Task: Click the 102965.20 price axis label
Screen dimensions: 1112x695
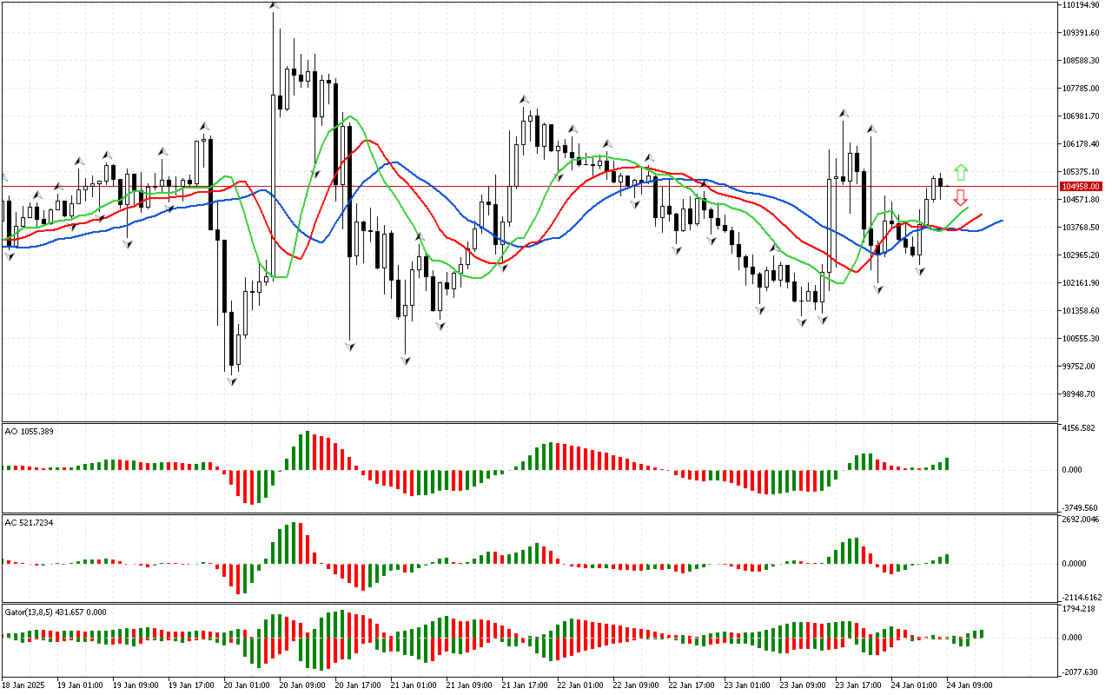Action: click(1082, 255)
